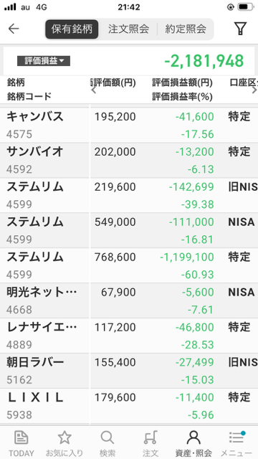Expand the 評価損益 dropdown
Screen dimensions: 258x459
click(44, 61)
